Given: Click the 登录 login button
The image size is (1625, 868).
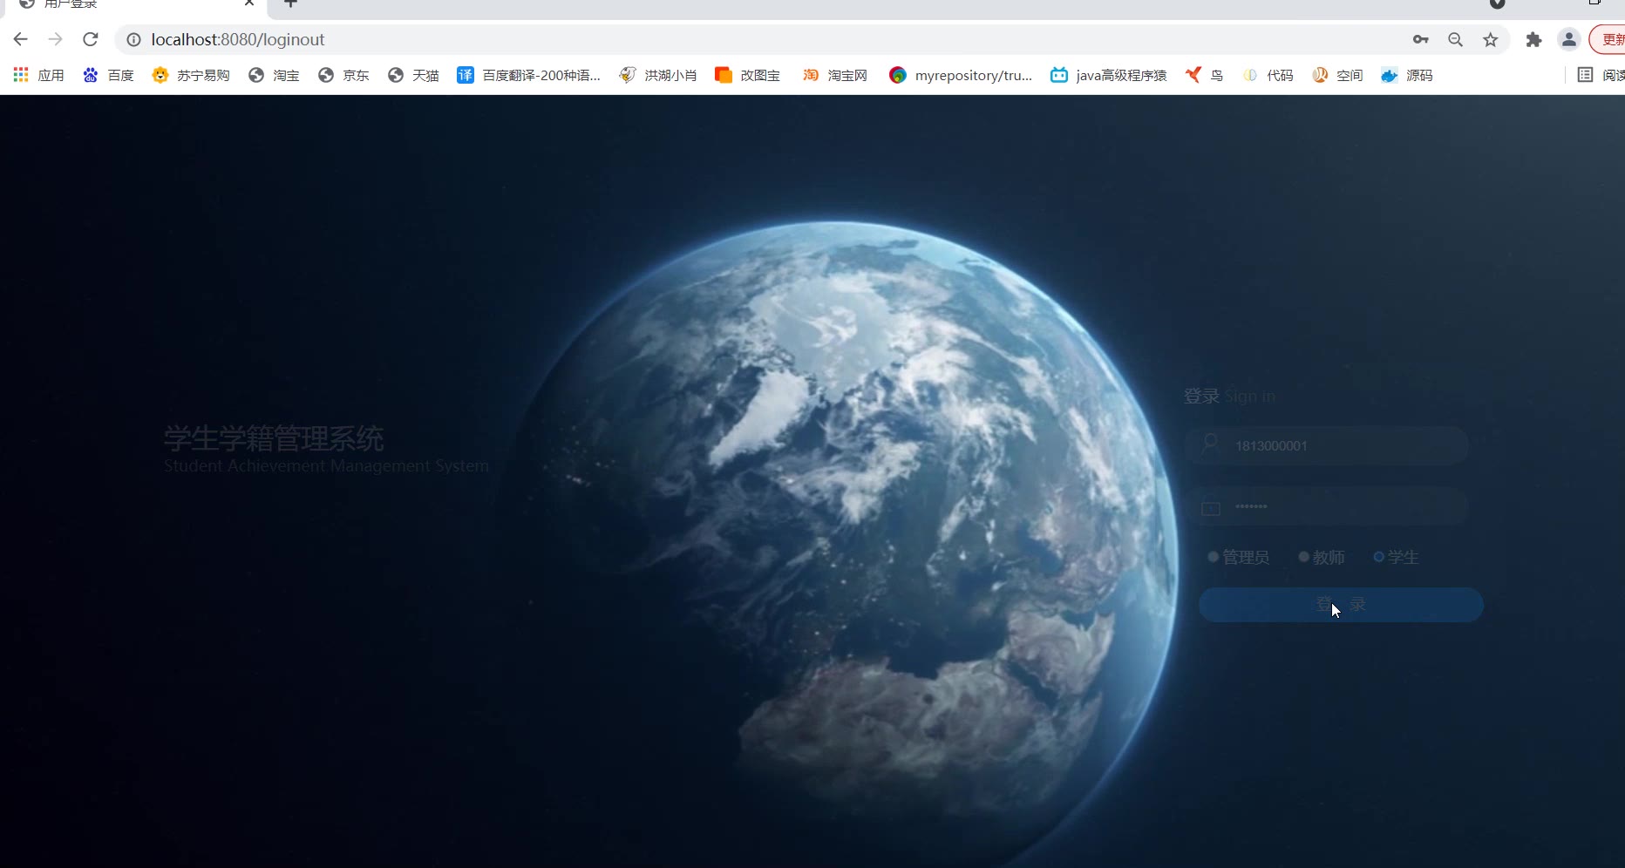Looking at the screenshot, I should (x=1341, y=605).
